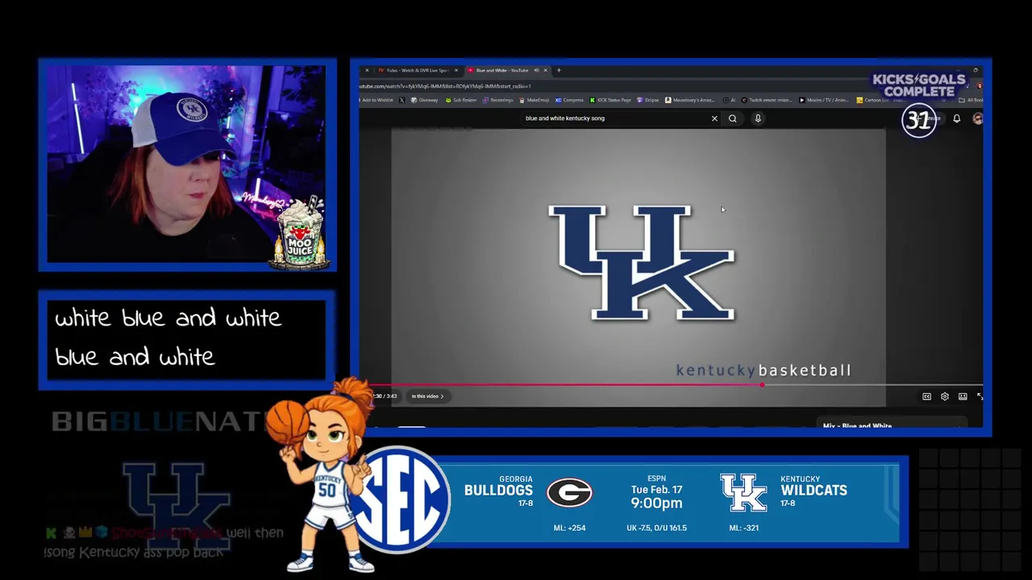Open YouTube account avatar menu

point(977,118)
